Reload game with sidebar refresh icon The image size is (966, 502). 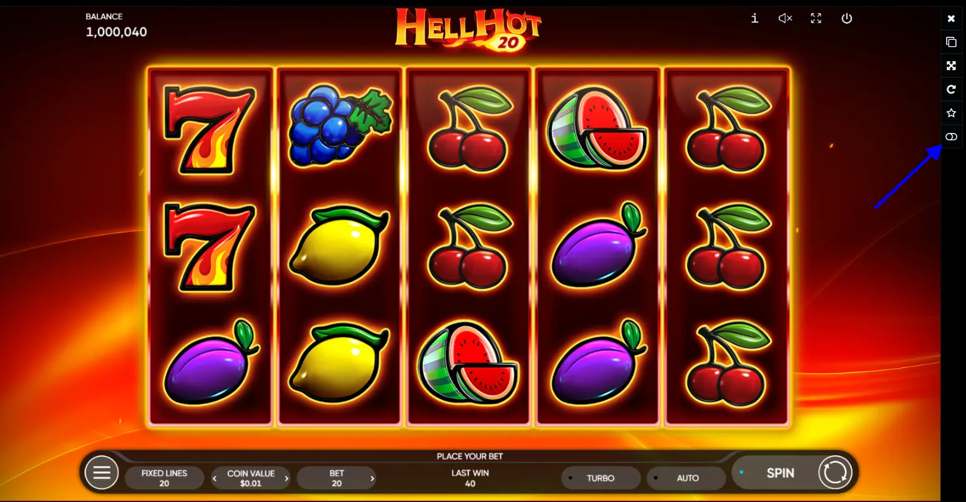(x=951, y=89)
